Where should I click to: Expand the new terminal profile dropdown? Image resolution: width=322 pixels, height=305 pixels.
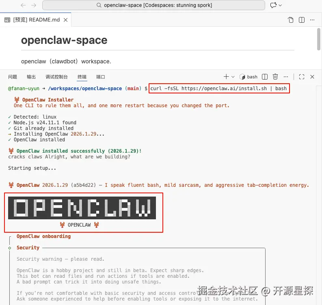[233, 77]
